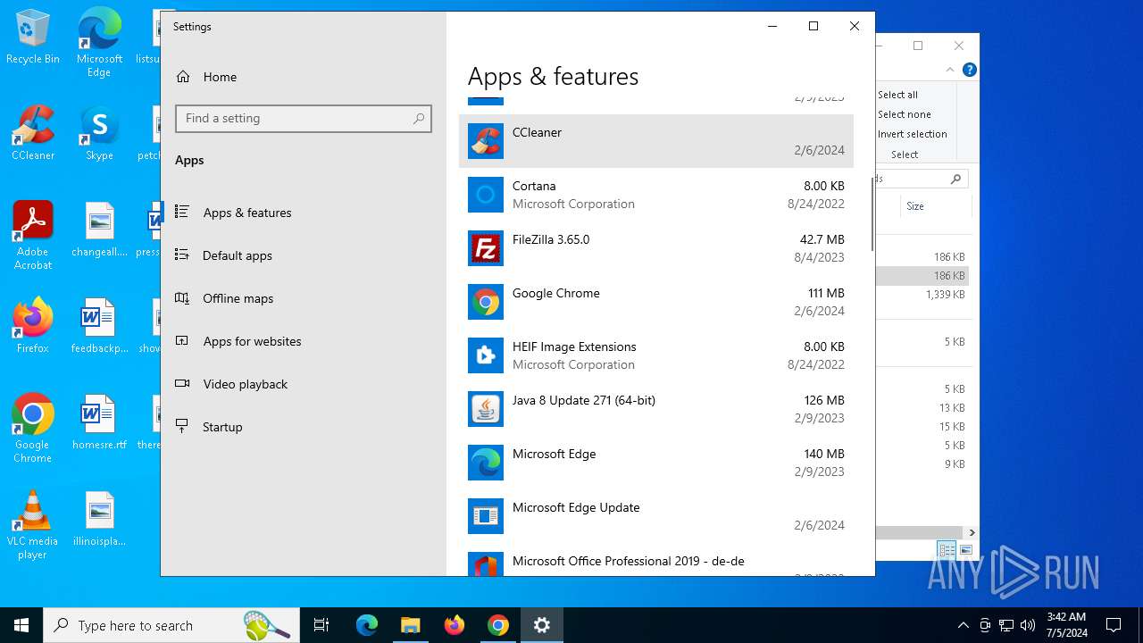Select the Google Chrome list icon
The width and height of the screenshot is (1143, 643).
pos(486,302)
